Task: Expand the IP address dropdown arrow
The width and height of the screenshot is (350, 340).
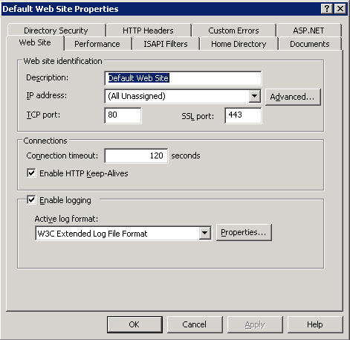Action: coord(255,96)
